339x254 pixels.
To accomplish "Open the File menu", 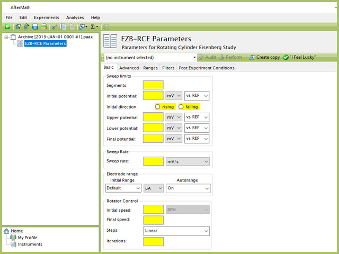I will tap(9, 17).
